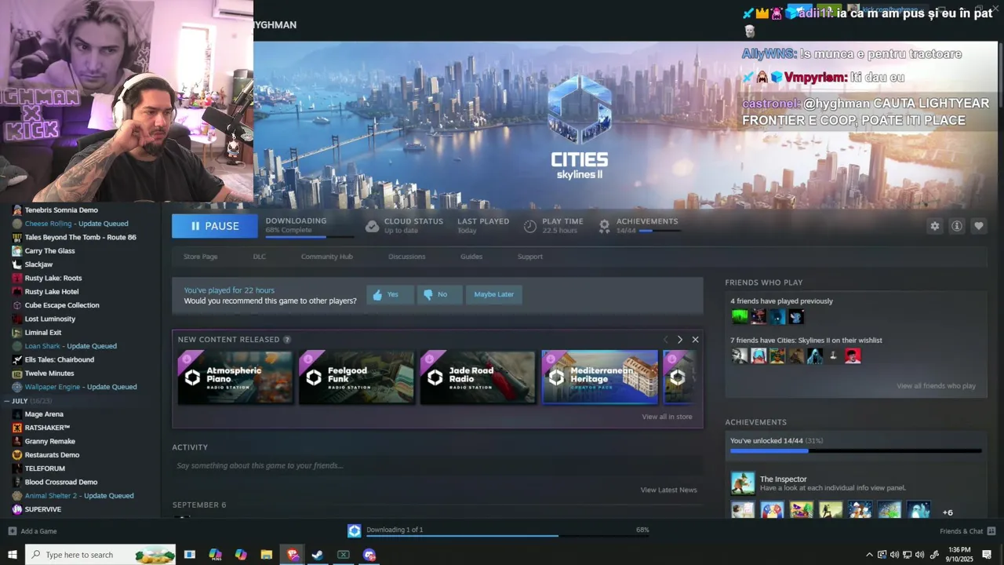Open Atmospheric Piano radio station card

(x=235, y=377)
